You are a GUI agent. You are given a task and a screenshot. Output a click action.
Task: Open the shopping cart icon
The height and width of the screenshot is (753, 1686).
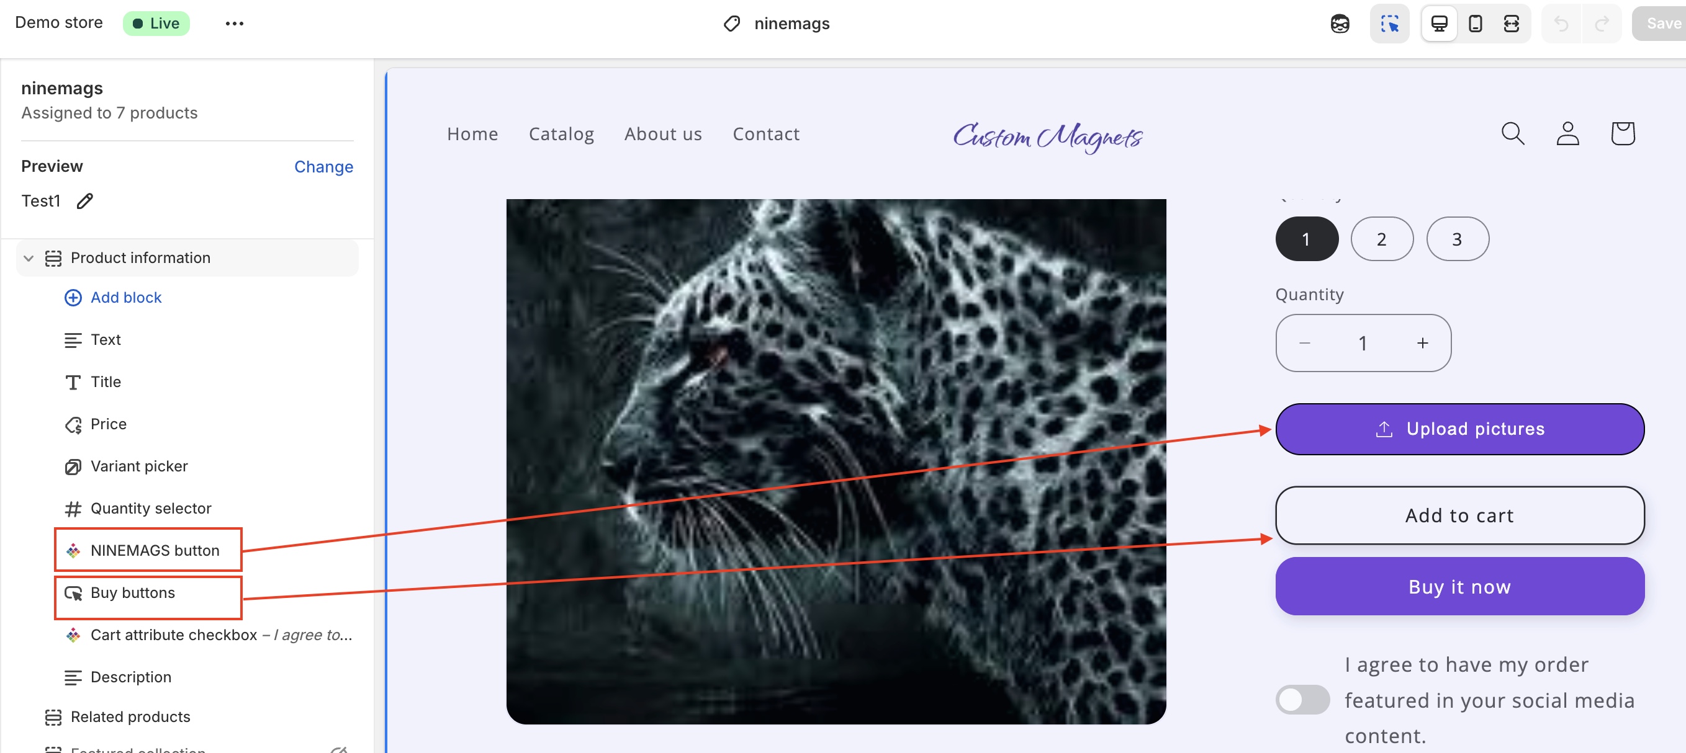[1622, 133]
